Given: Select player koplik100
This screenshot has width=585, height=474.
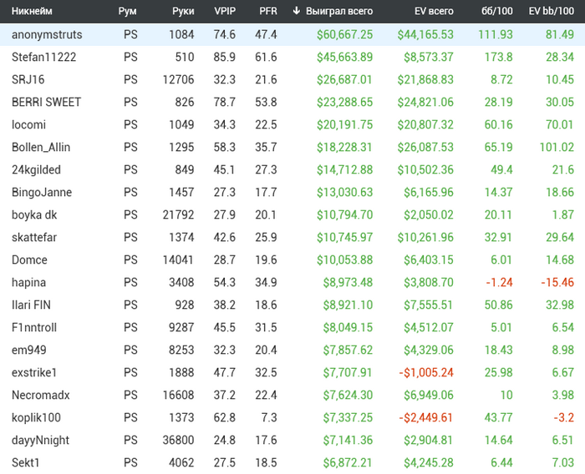Looking at the screenshot, I should coord(36,418).
